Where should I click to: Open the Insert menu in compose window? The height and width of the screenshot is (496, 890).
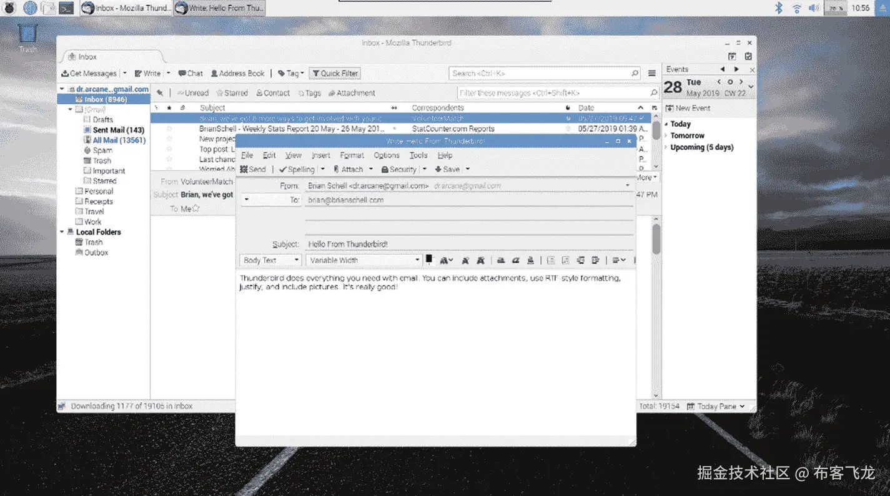321,155
